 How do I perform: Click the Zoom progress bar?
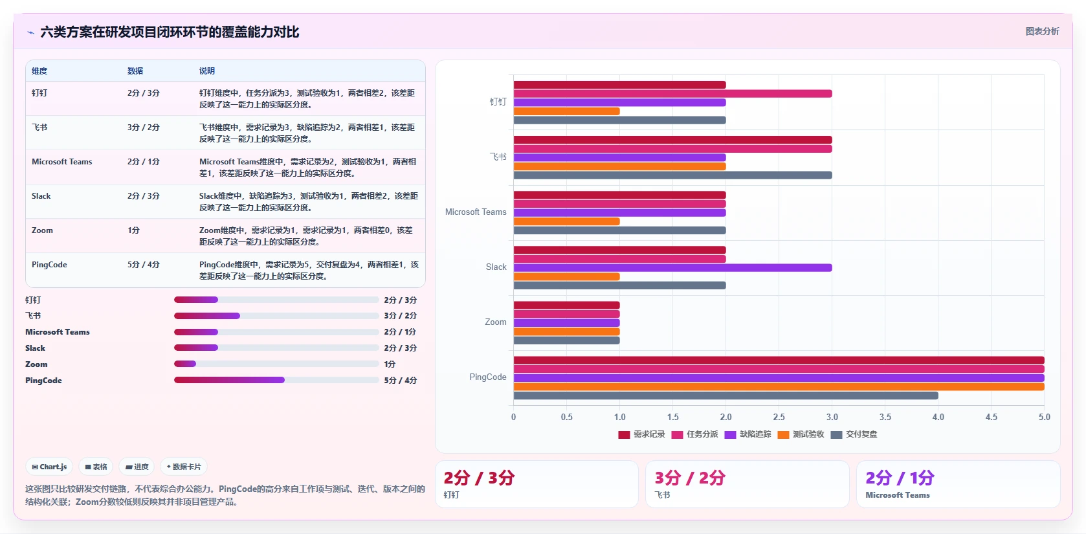276,364
